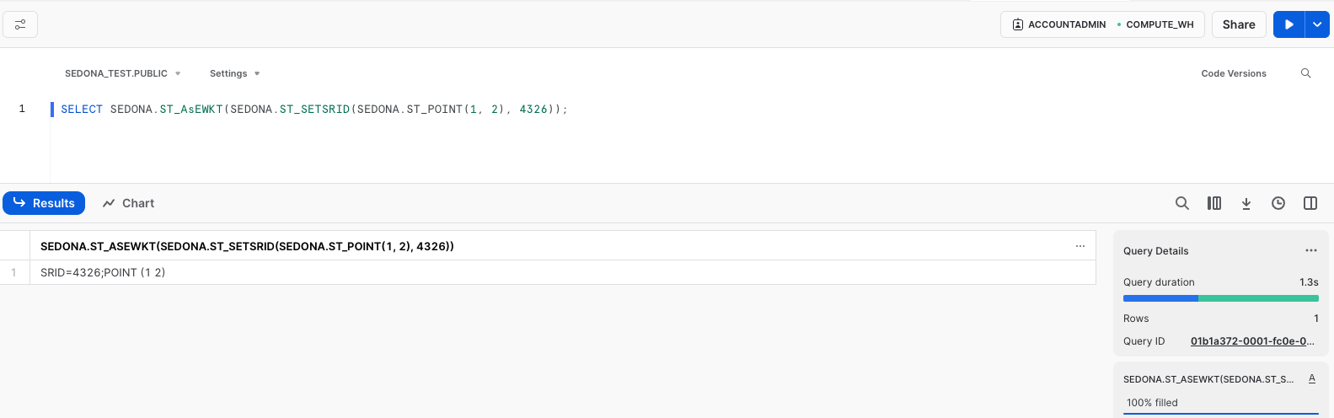Screen dimensions: 1334x418
Task: Open Query Details more options menu
Action: point(1310,250)
